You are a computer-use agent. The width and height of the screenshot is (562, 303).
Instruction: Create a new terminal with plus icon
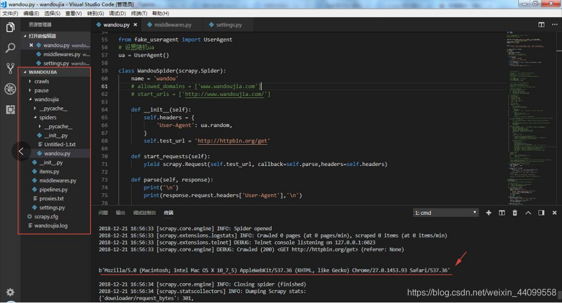tap(488, 213)
